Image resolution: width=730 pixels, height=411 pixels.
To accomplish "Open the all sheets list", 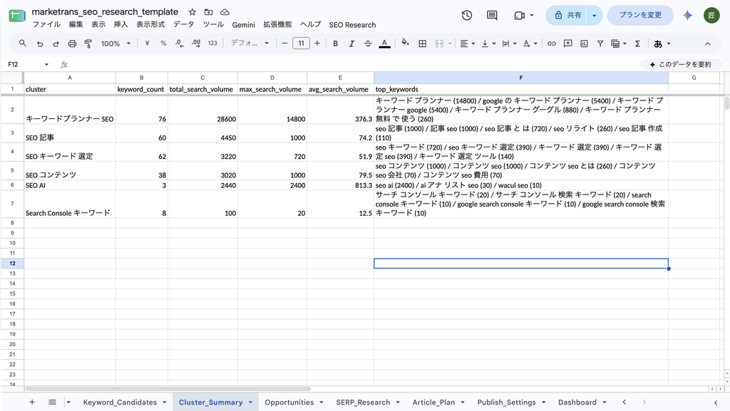I will click(x=52, y=402).
